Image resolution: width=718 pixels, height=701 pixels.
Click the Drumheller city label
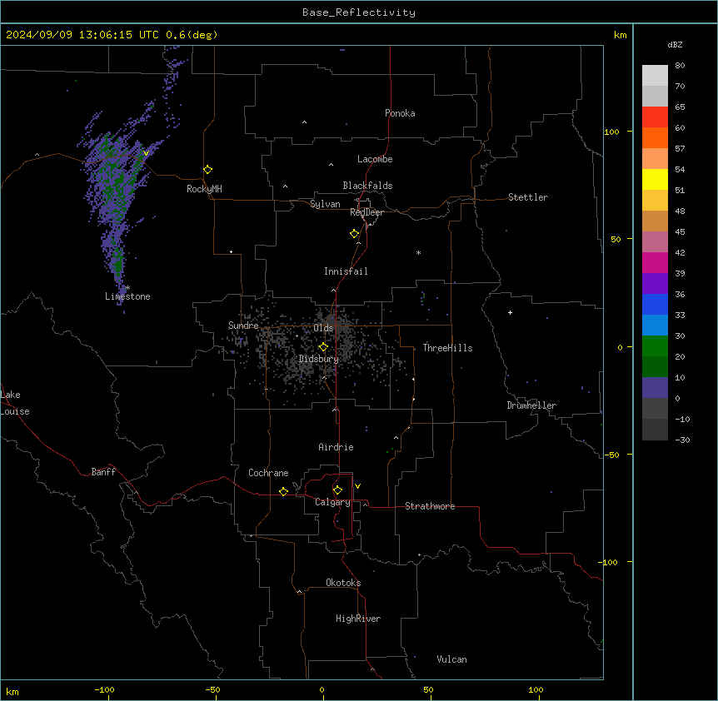(x=531, y=405)
